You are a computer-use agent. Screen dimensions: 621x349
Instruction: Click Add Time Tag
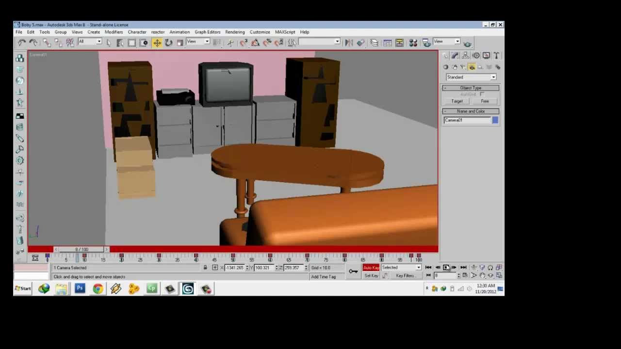(324, 277)
